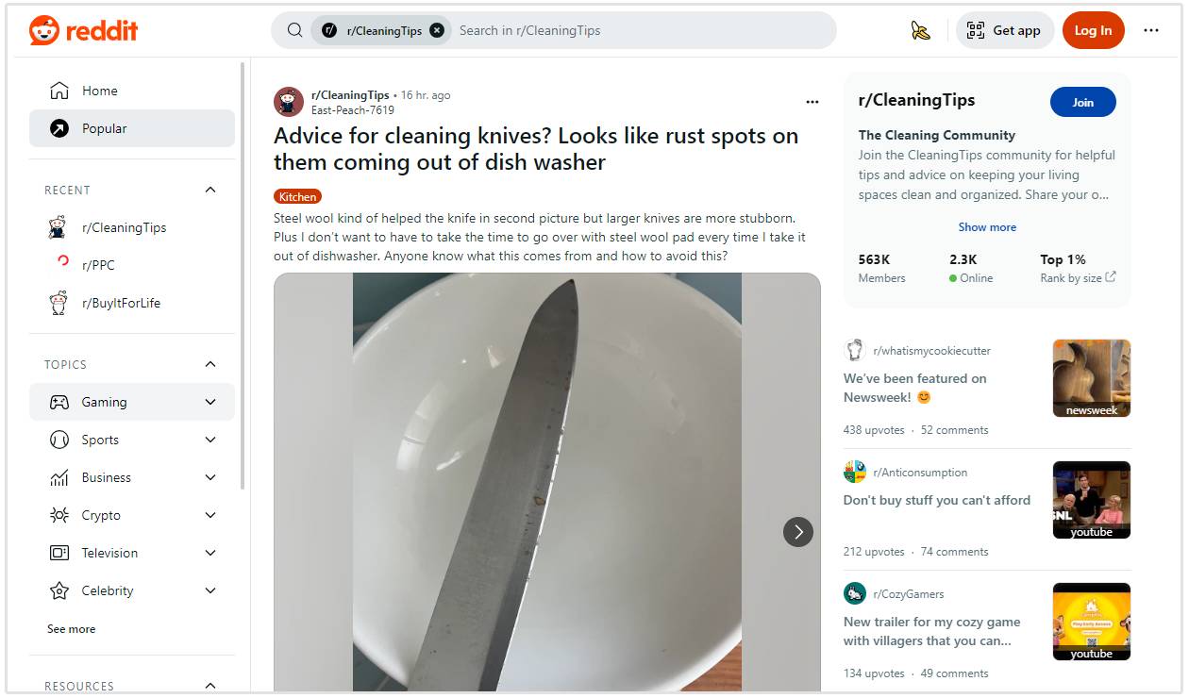Show more of the community description
The image size is (1189, 698).
click(x=987, y=226)
